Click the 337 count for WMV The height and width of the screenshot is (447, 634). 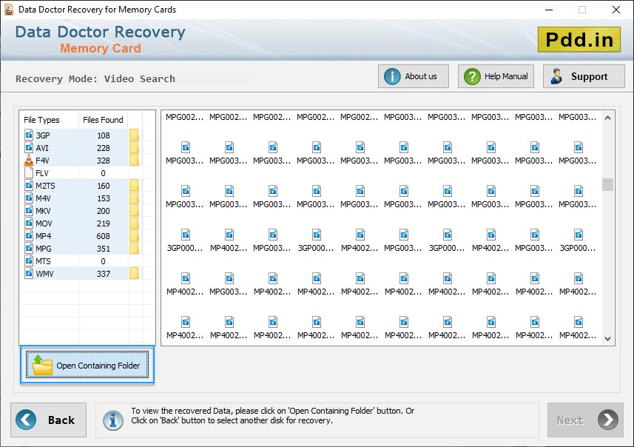tap(103, 274)
